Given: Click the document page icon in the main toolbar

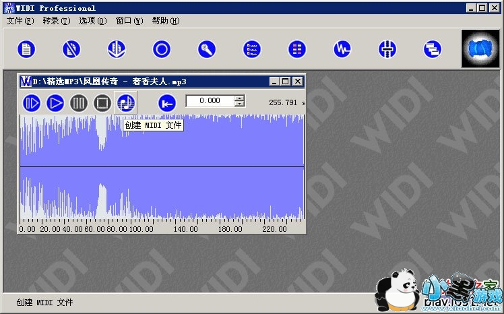Looking at the screenshot, I should tap(26, 49).
